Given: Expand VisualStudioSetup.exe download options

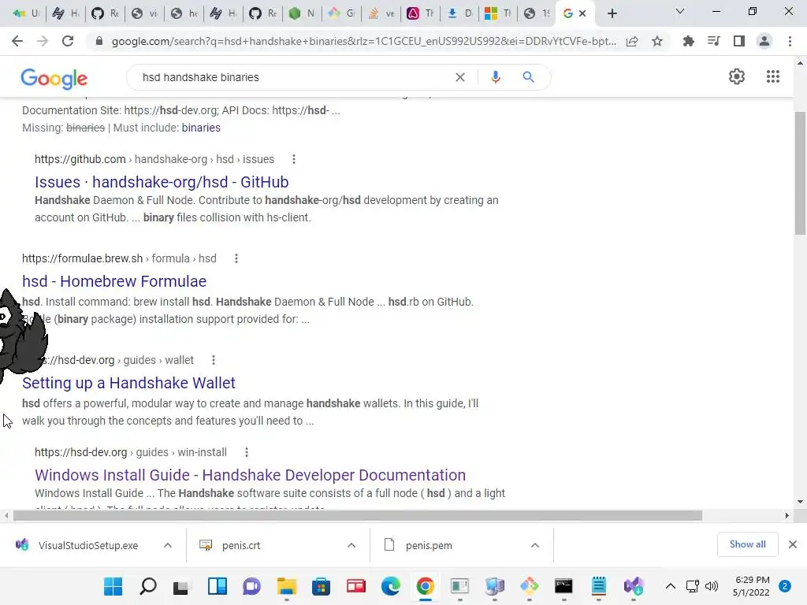Looking at the screenshot, I should (x=168, y=545).
